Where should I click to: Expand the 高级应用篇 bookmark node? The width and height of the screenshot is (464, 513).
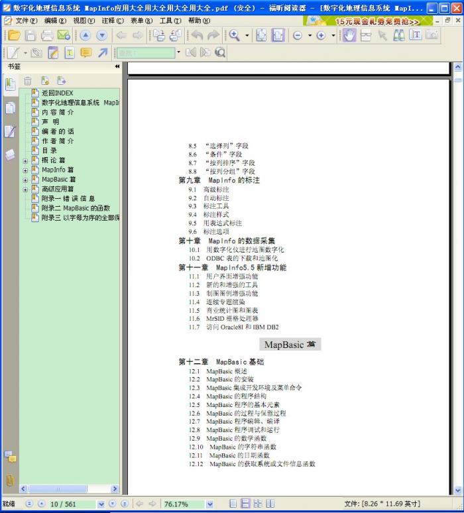(x=25, y=189)
